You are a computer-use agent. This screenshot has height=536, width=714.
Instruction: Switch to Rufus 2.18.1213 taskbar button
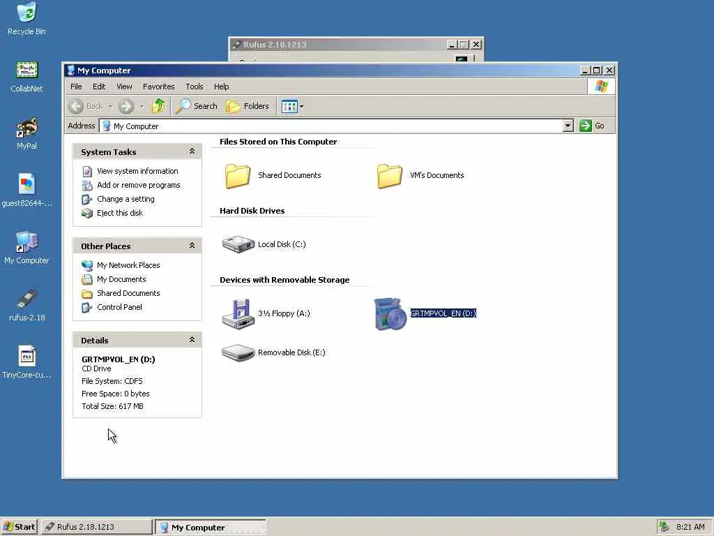(x=97, y=527)
